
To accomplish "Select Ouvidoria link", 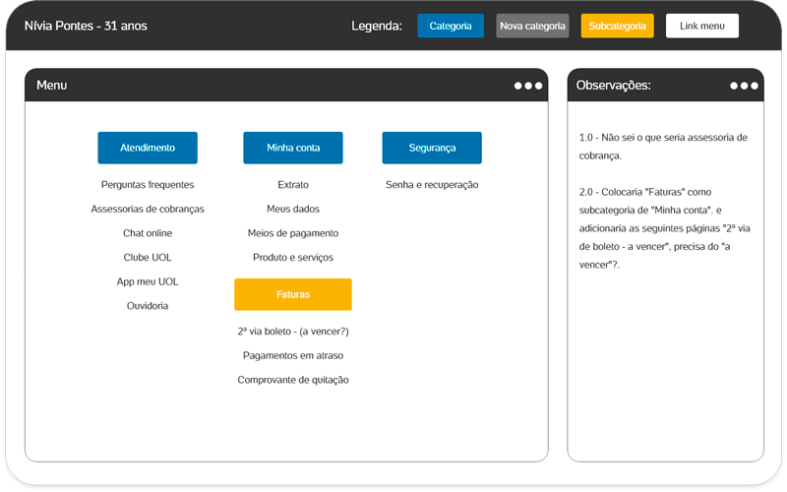I will pyautogui.click(x=148, y=306).
